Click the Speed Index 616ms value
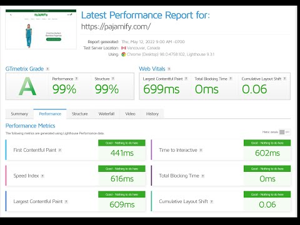Viewport: 300px width, 225px height. pyautogui.click(x=122, y=179)
